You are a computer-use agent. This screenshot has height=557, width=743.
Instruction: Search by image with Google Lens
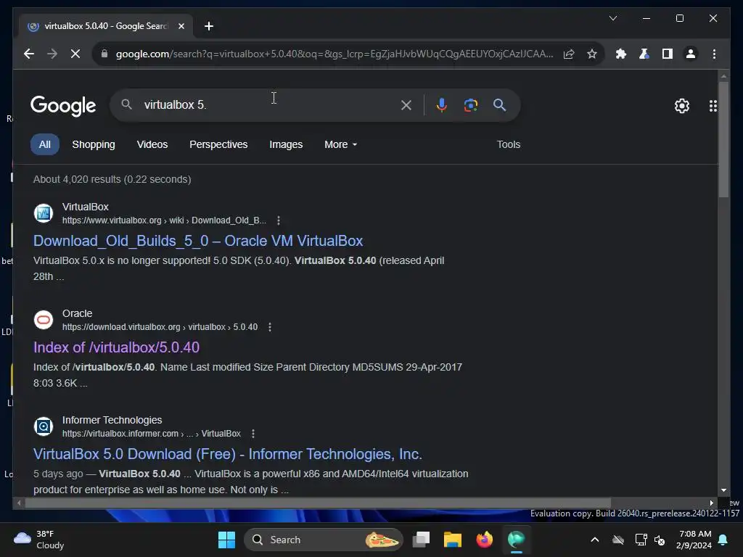tap(470, 105)
